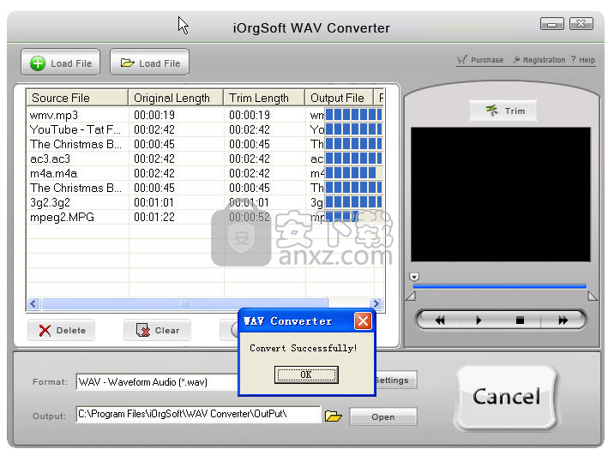Click the green plus Load File button
This screenshot has width=608, height=467.
tap(61, 63)
